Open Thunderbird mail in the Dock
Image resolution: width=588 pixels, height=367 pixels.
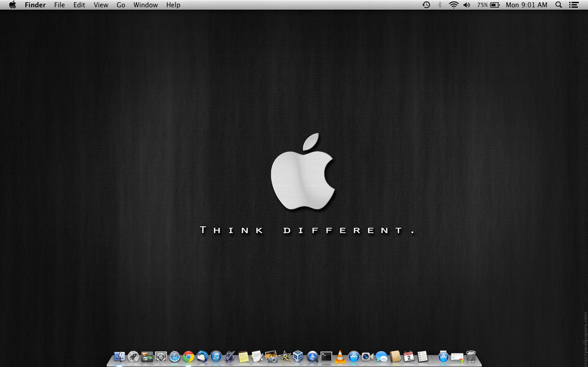pos(202,356)
